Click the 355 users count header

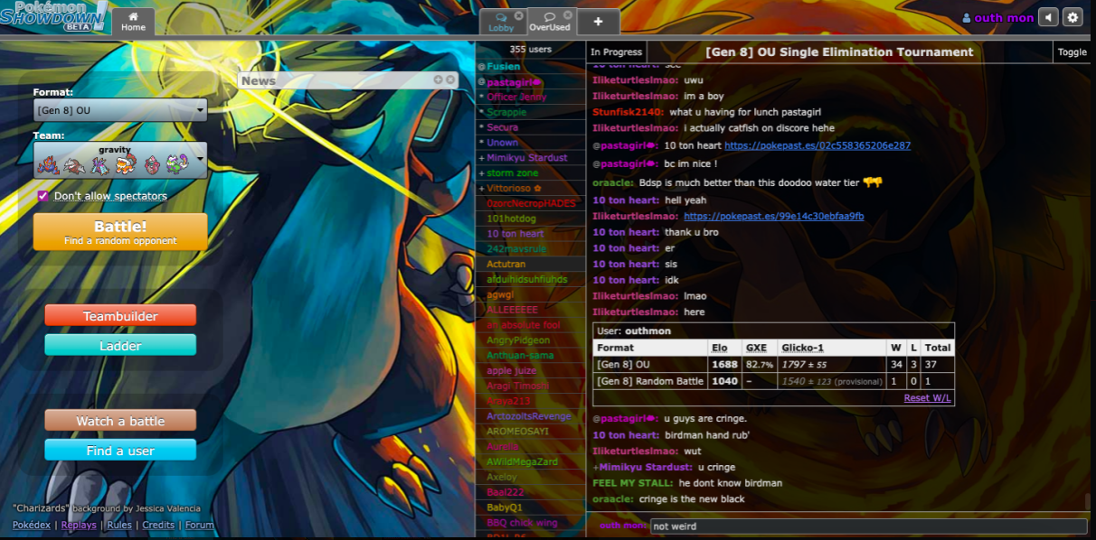530,49
